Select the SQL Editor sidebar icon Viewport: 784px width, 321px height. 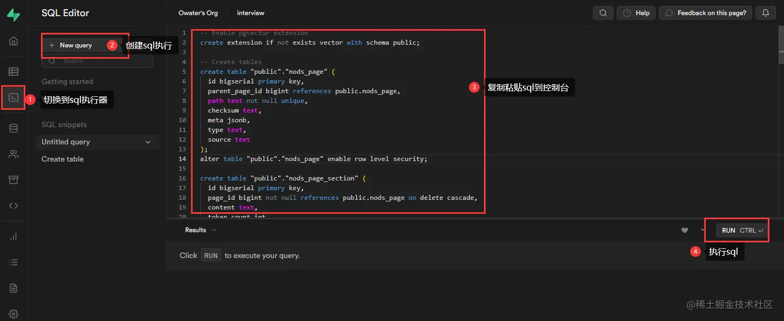(13, 97)
